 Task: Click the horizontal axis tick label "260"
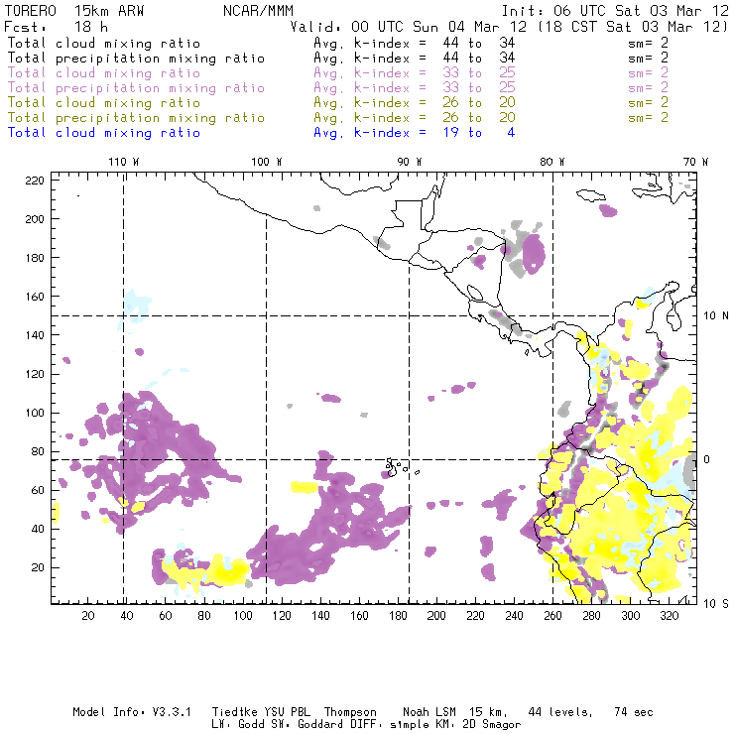coord(552,616)
